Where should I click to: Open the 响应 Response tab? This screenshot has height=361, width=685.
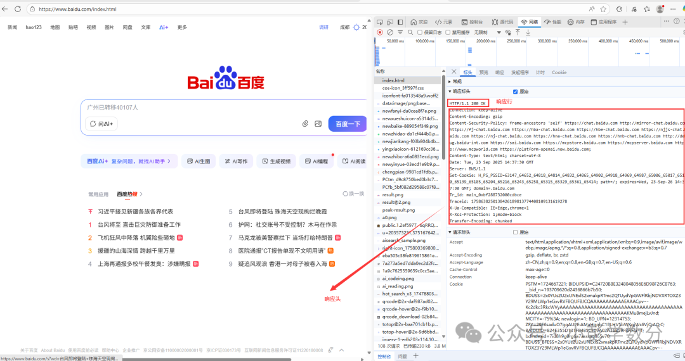pos(500,72)
